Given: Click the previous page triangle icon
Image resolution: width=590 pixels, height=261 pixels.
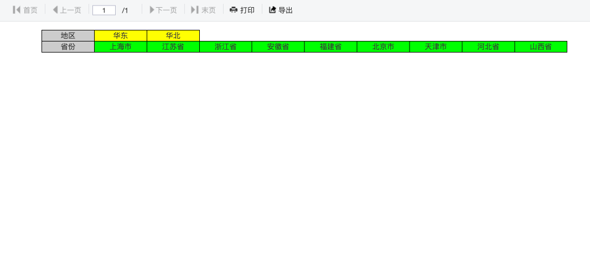Looking at the screenshot, I should coord(55,10).
